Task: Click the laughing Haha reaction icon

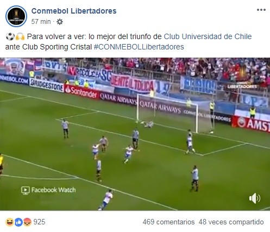Action: [x=10, y=222]
